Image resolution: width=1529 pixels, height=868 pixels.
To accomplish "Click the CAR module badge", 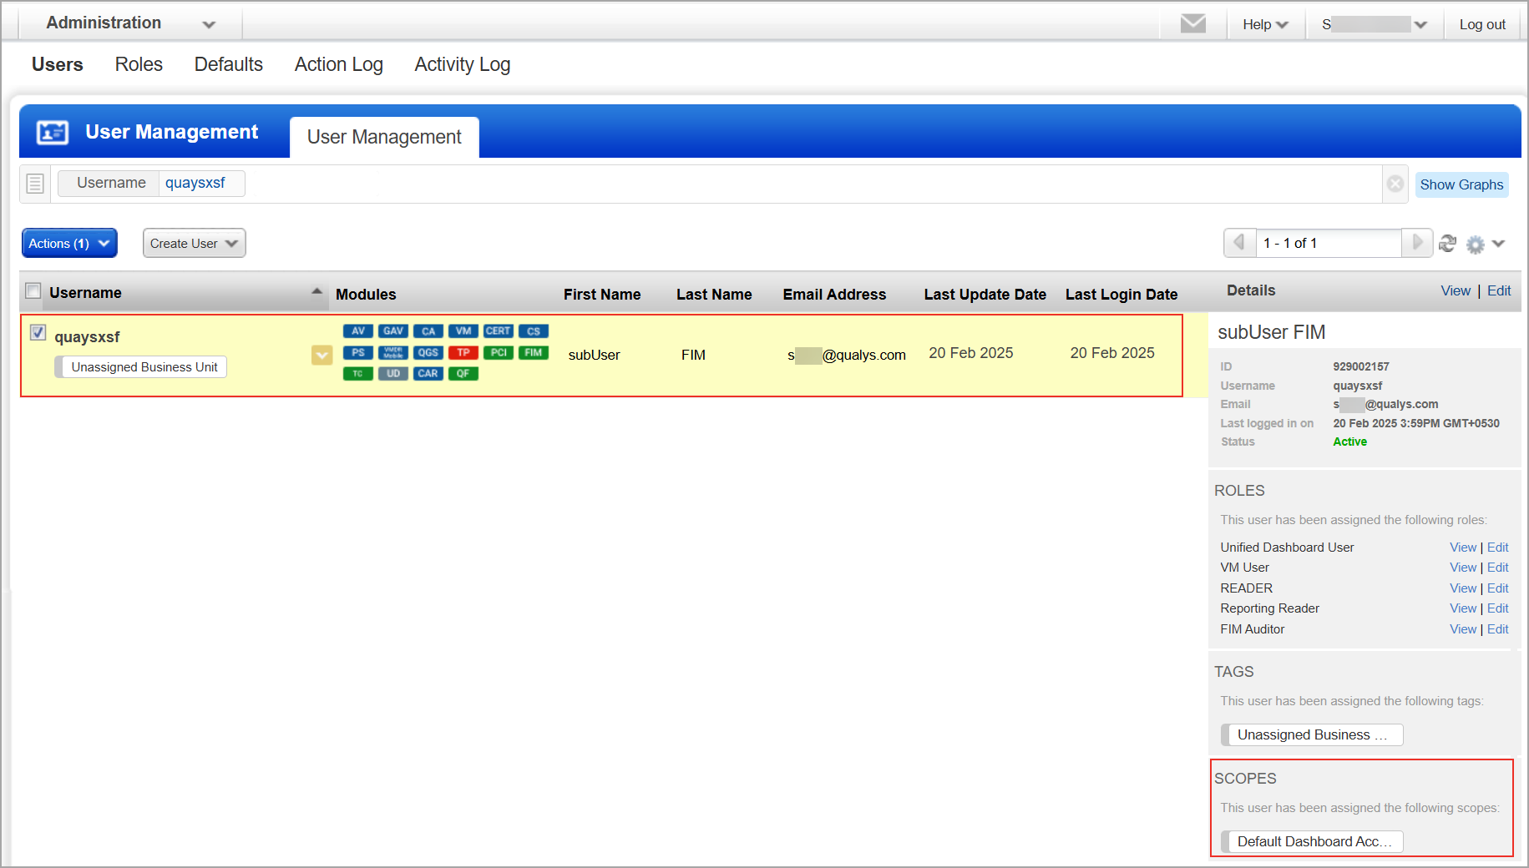I will pyautogui.click(x=428, y=373).
